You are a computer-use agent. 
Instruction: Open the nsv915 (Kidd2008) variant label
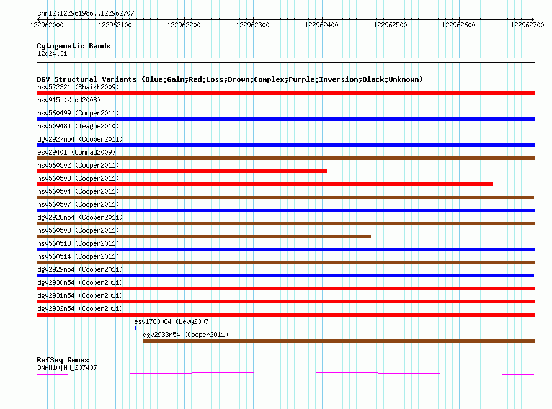pyautogui.click(x=69, y=100)
